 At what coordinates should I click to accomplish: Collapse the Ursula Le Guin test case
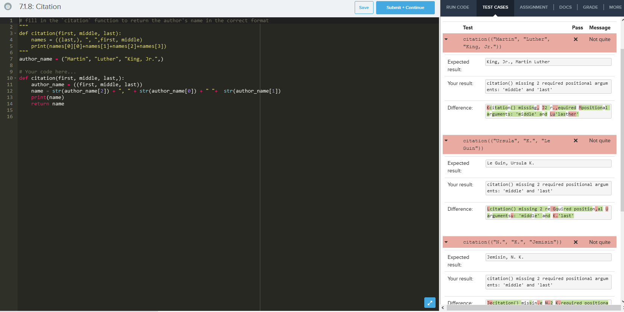point(446,140)
